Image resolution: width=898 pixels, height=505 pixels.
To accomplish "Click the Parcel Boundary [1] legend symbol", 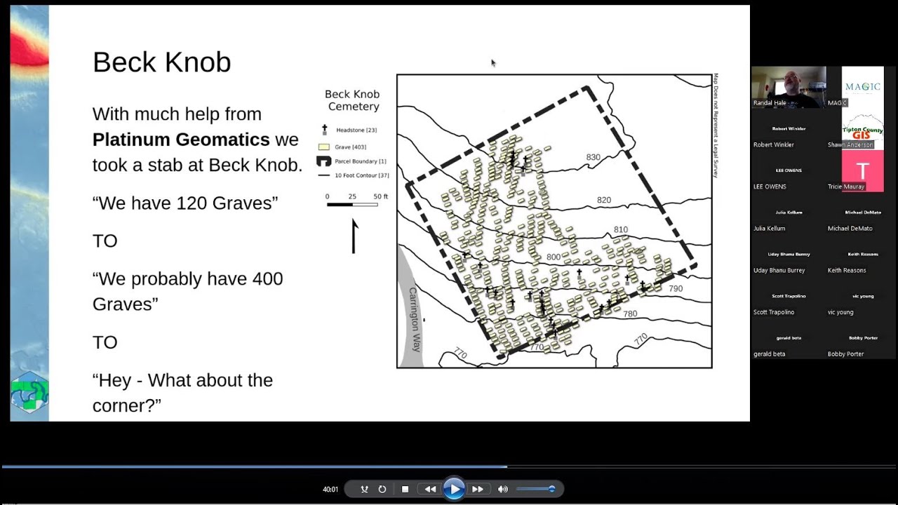I will pos(324,161).
